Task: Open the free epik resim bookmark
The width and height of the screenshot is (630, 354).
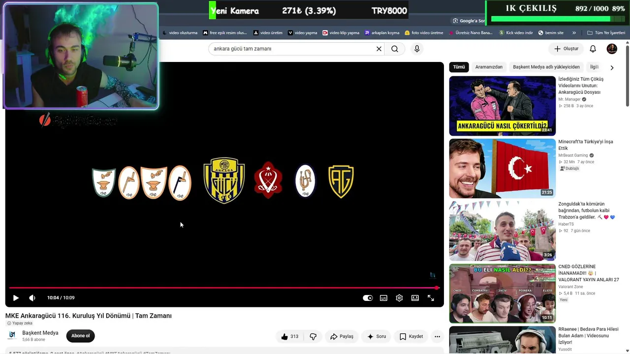Action: coord(225,33)
